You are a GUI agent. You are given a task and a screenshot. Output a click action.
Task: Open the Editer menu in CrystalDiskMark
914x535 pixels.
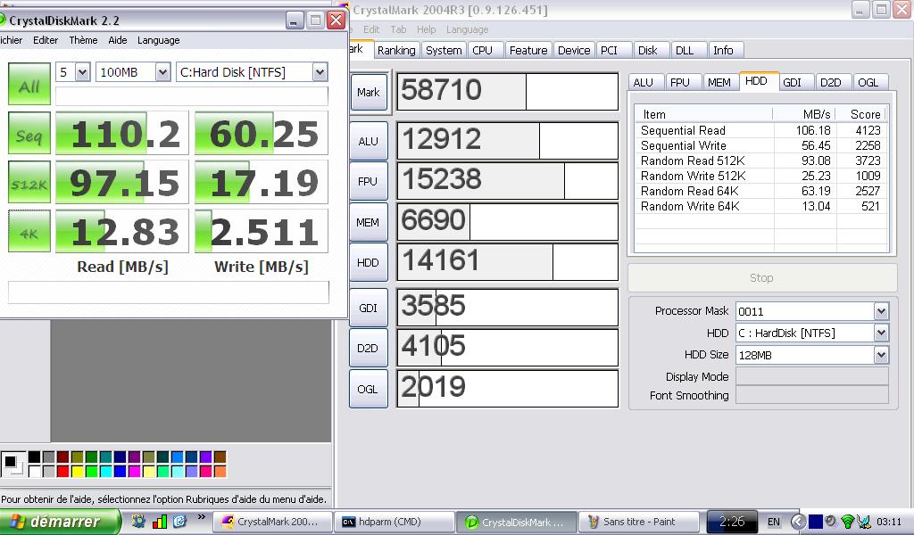click(x=46, y=40)
